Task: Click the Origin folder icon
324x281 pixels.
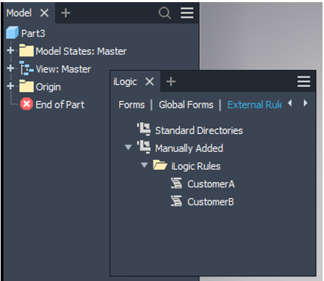Action: click(26, 86)
